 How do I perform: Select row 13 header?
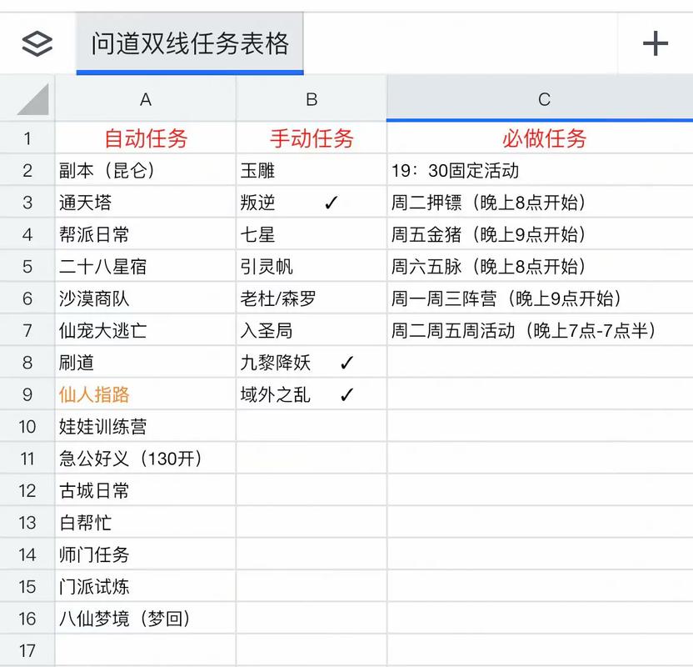pos(27,523)
